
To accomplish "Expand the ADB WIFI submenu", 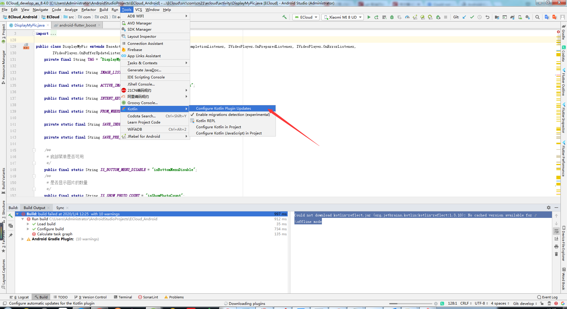I will [x=155, y=16].
